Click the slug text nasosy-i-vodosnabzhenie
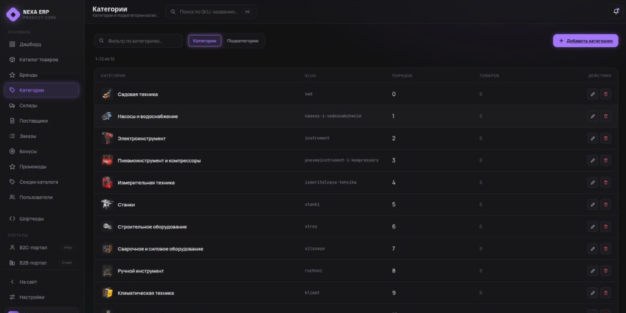Viewport: 626px width, 313px height. pyautogui.click(x=333, y=116)
